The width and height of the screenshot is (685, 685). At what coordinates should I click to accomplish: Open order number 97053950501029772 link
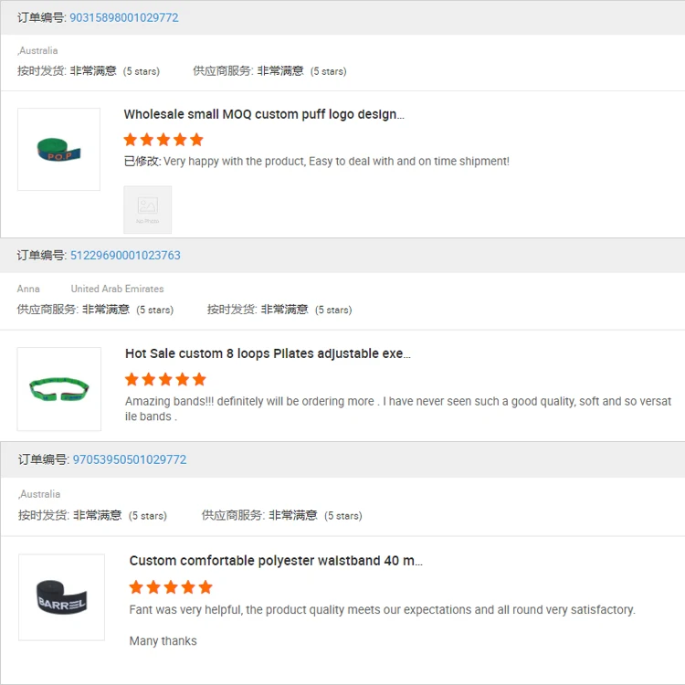pos(130,459)
